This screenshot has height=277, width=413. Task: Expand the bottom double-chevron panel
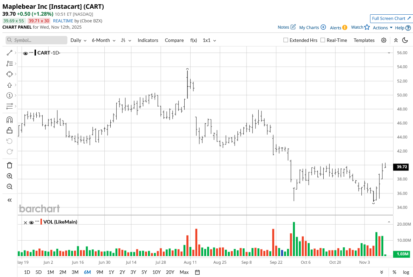coord(381,272)
